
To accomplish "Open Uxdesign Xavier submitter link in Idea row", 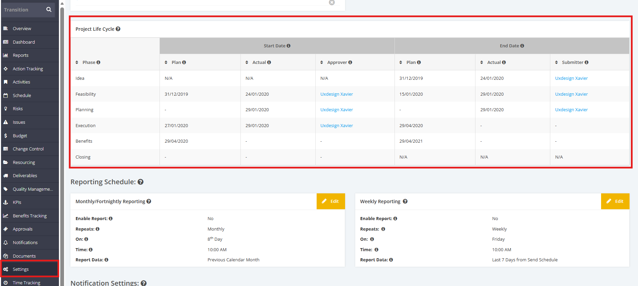I will (571, 78).
